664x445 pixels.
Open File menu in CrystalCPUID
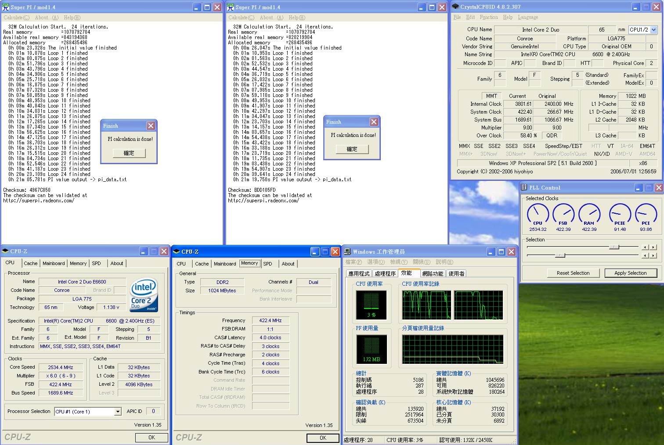point(457,17)
